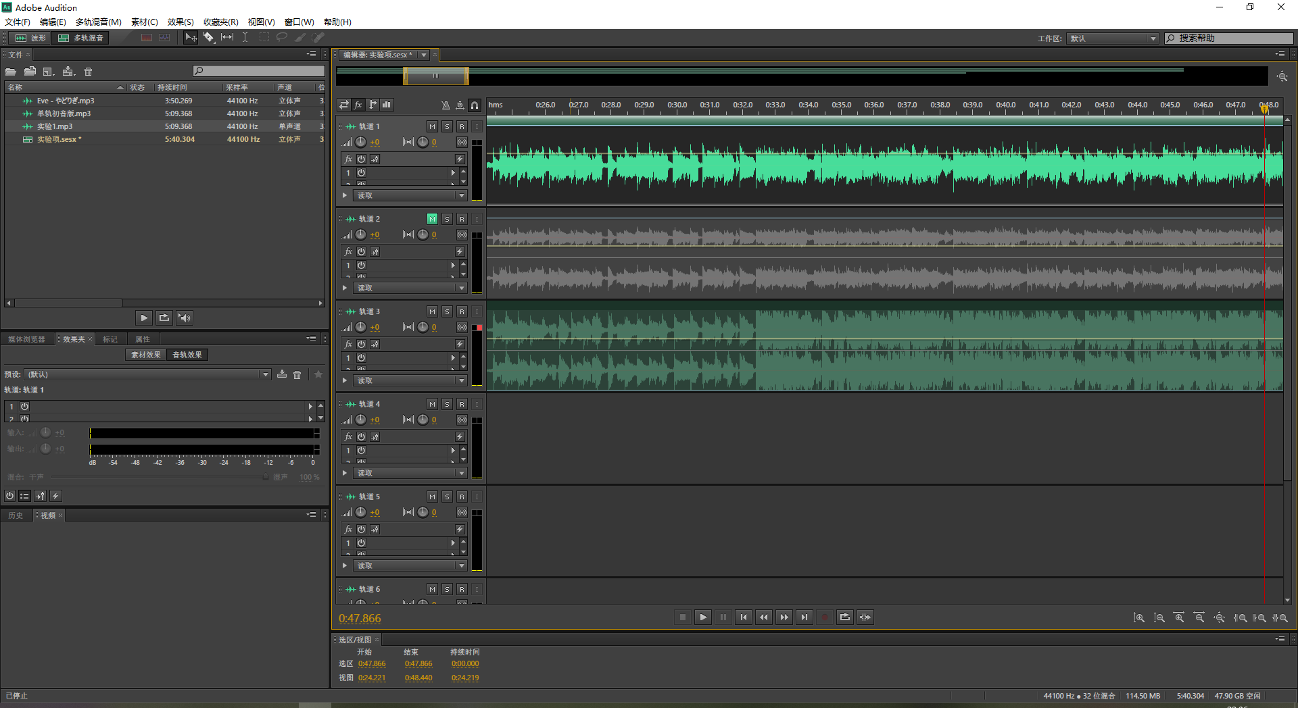This screenshot has height=708, width=1298.
Task: Switch to 多轨混音 multitrack view
Action: [x=81, y=38]
